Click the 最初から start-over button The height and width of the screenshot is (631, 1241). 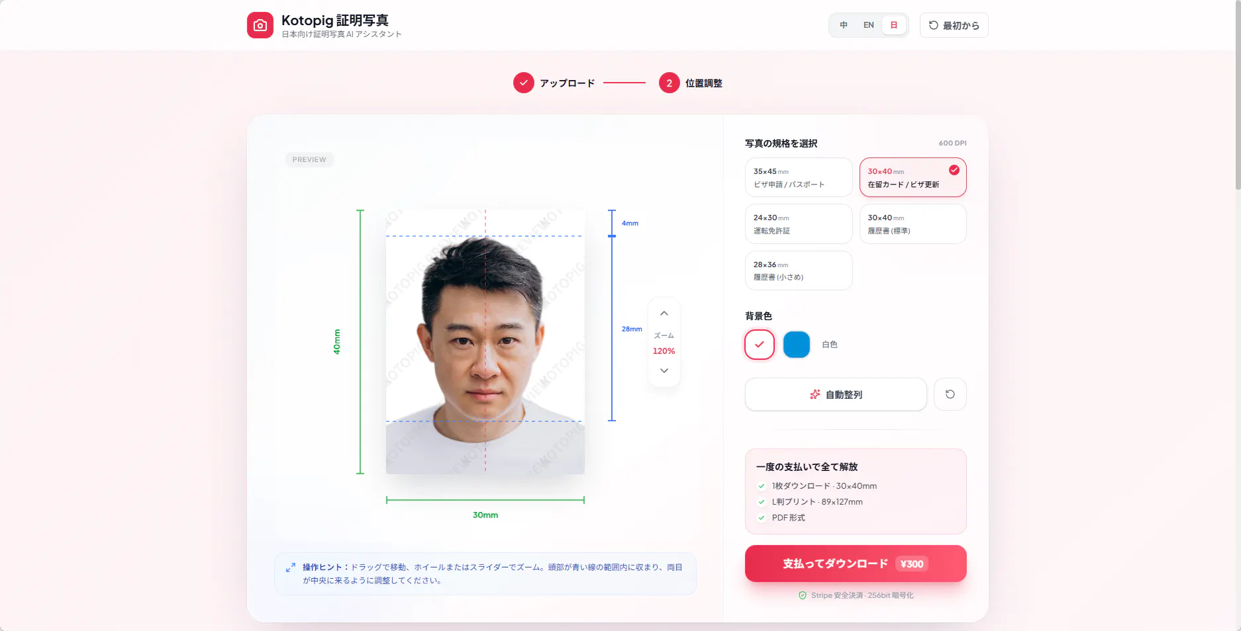click(954, 25)
